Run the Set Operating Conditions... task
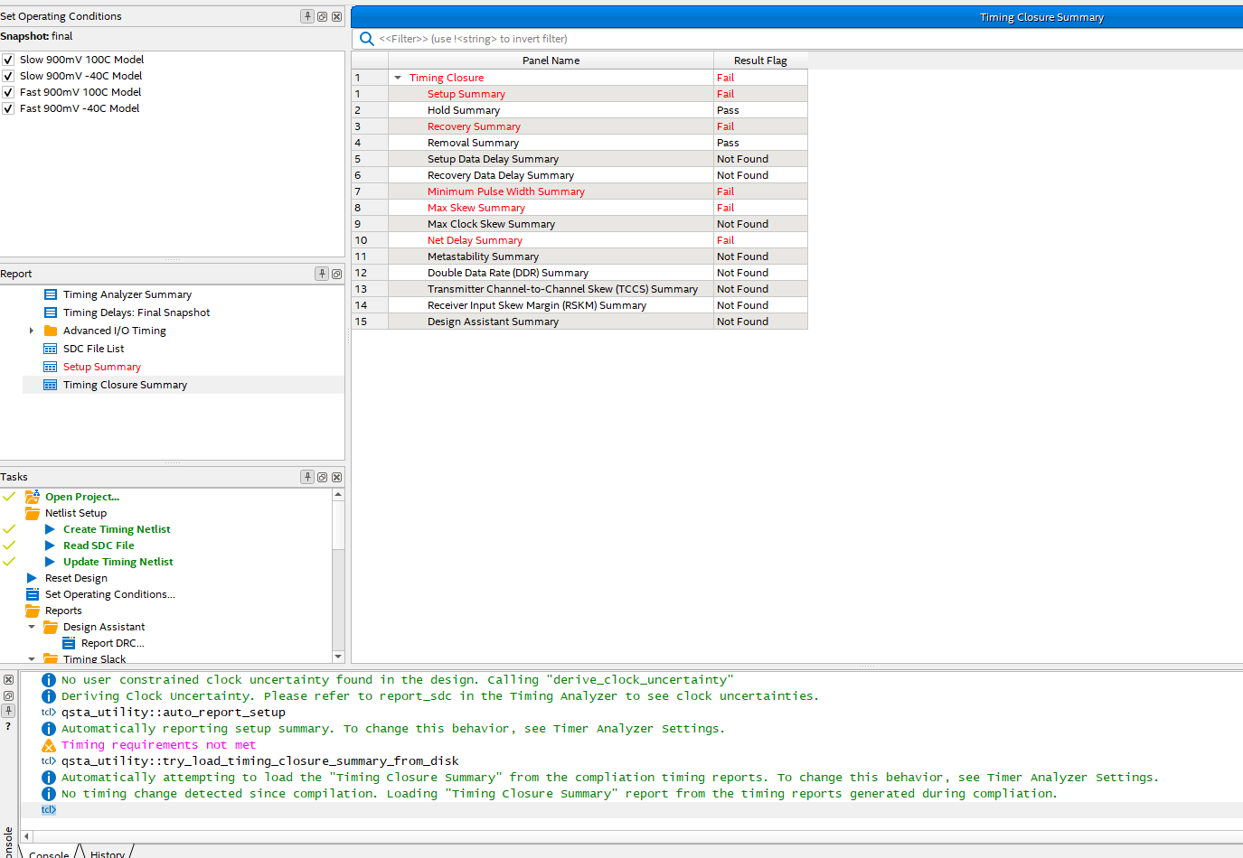This screenshot has height=858, width=1243. pyautogui.click(x=110, y=594)
